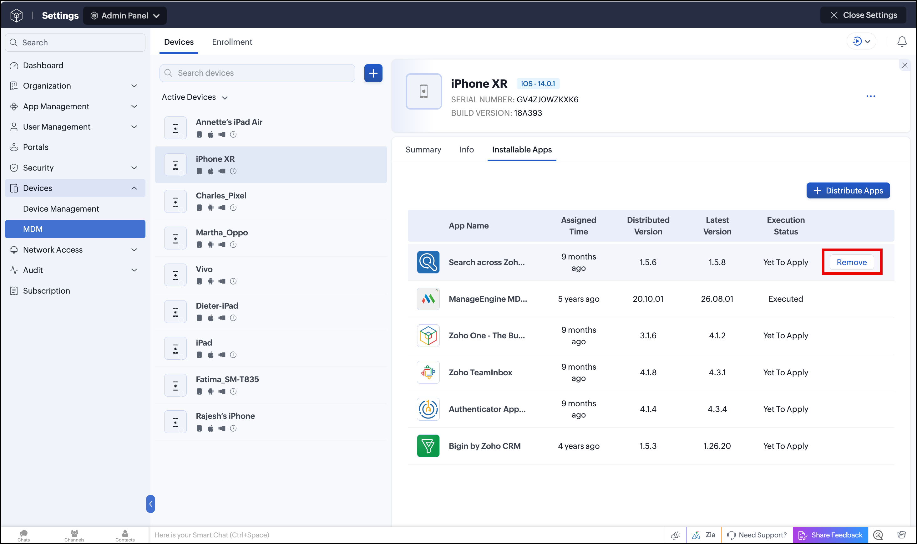The width and height of the screenshot is (917, 544).
Task: Expand the User Management section
Action: coord(75,127)
